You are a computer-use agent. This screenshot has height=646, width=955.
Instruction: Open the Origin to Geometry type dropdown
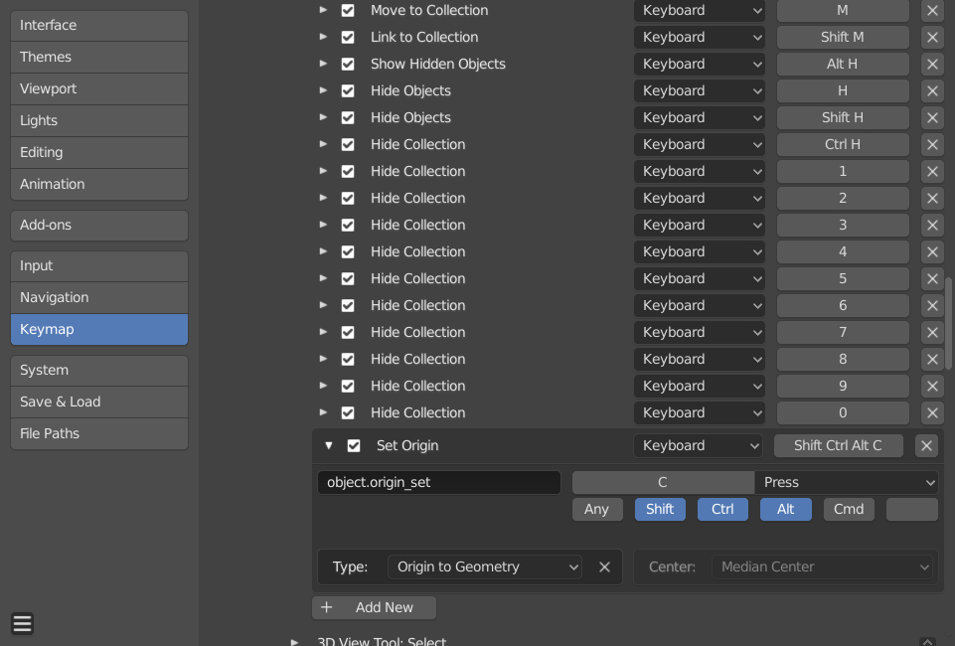click(x=485, y=566)
